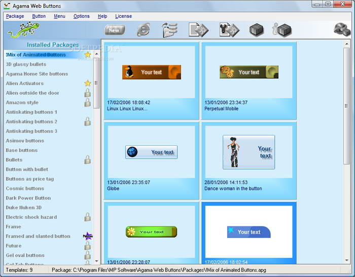Click Templates: 9 status bar entry
355x277 pixels.
click(x=19, y=270)
